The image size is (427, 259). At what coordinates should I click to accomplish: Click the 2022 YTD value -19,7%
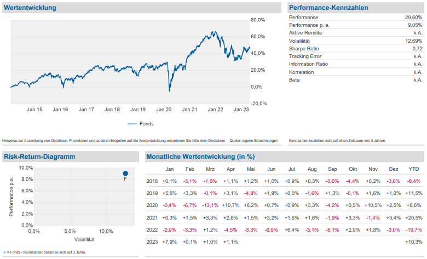tap(413, 229)
